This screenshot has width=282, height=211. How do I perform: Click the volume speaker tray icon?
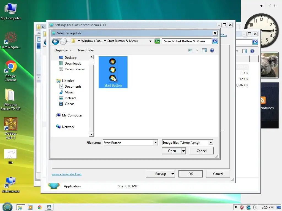(255, 207)
